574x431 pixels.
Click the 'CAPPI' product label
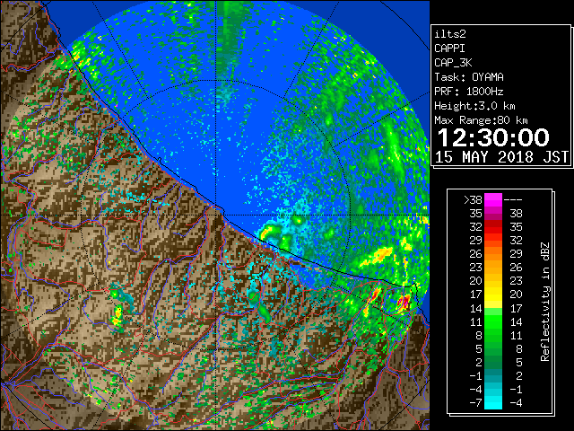(449, 48)
